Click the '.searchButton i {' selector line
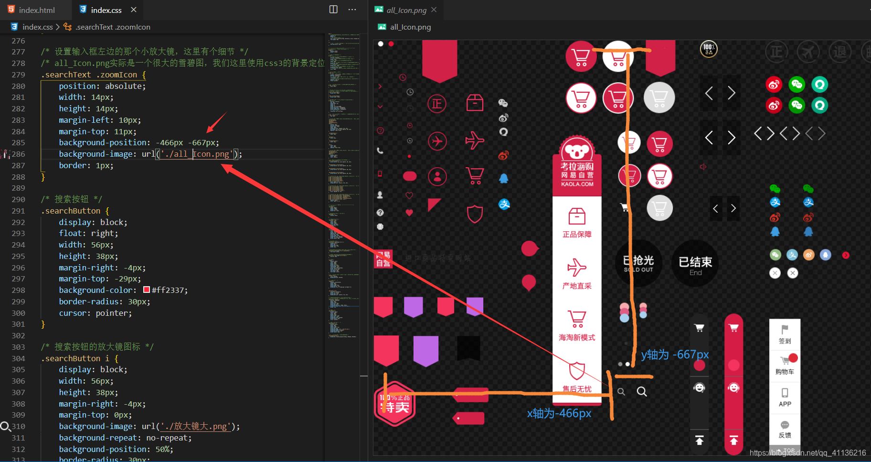The height and width of the screenshot is (462, 871). [x=80, y=358]
